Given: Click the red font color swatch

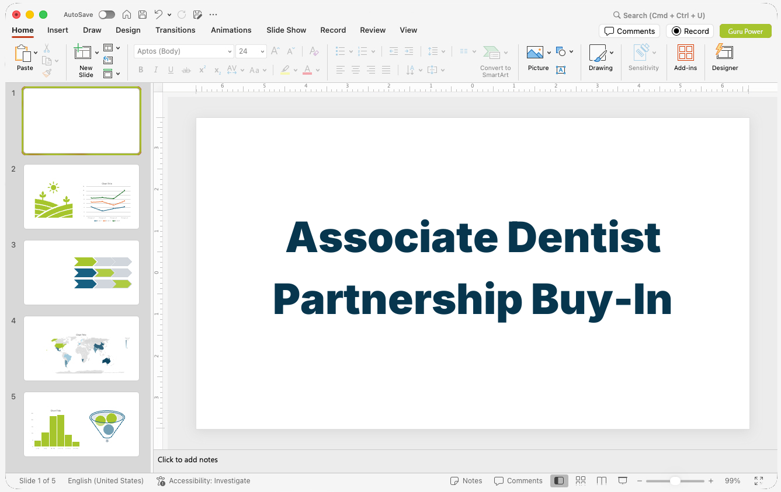Looking at the screenshot, I should [x=307, y=70].
